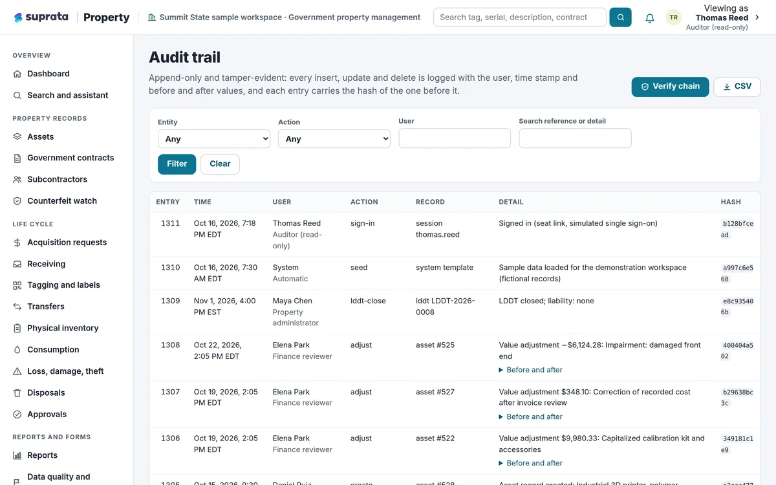The width and height of the screenshot is (776, 485).
Task: Click the Reports bar chart icon
Action: [17, 455]
